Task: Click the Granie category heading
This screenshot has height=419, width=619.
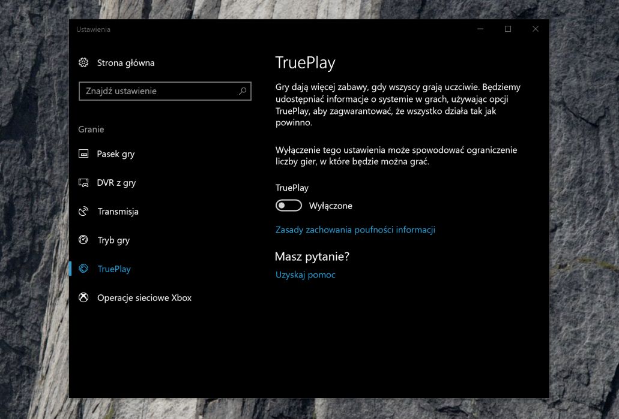Action: pos(91,129)
